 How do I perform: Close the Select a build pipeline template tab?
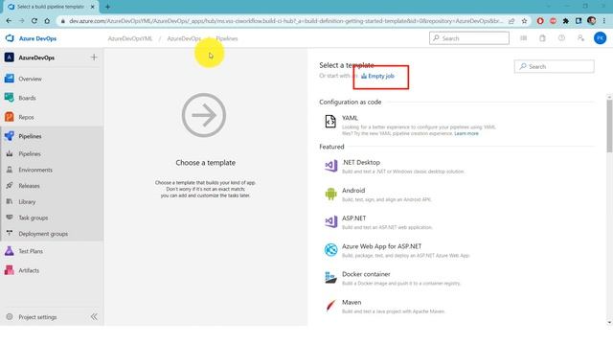(x=92, y=7)
